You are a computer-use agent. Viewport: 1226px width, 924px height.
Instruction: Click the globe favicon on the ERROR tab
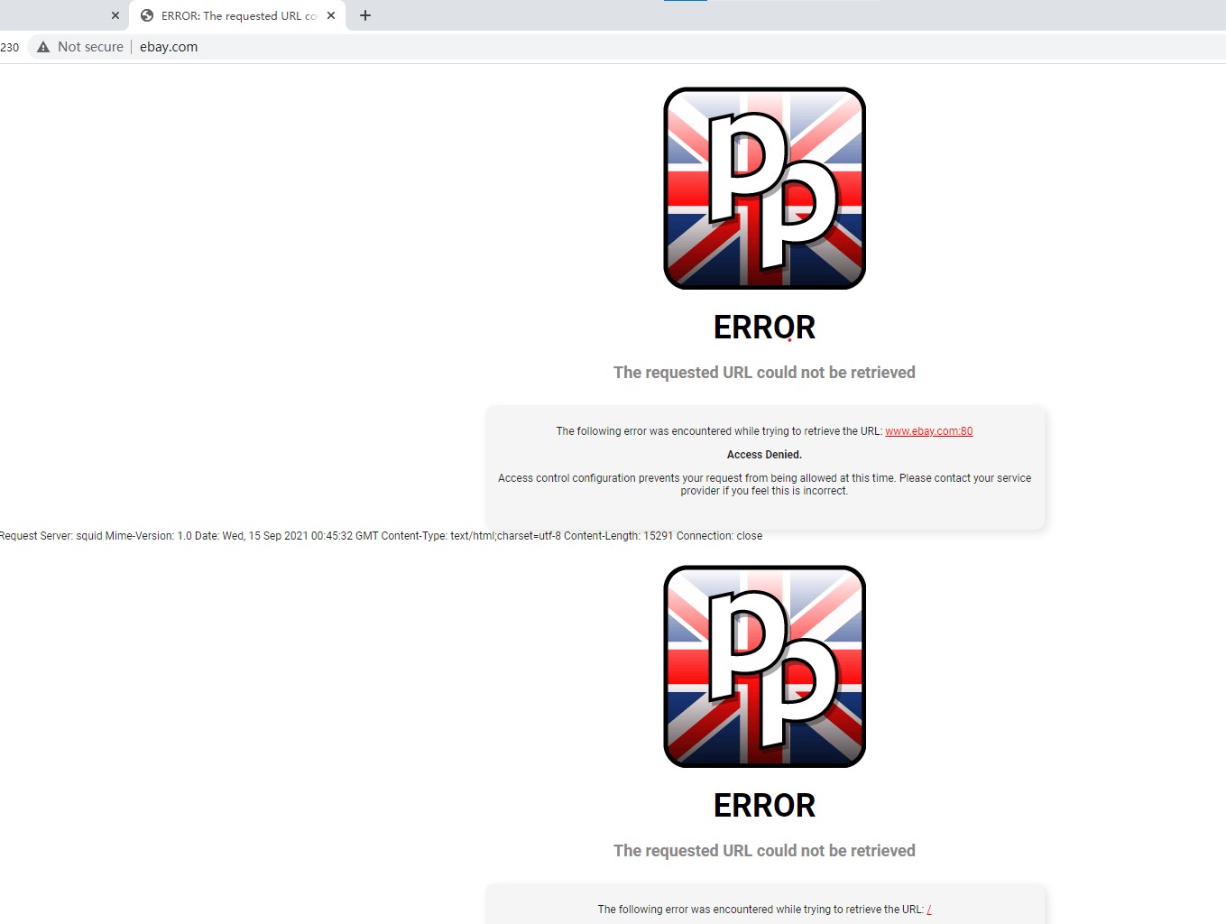point(147,15)
